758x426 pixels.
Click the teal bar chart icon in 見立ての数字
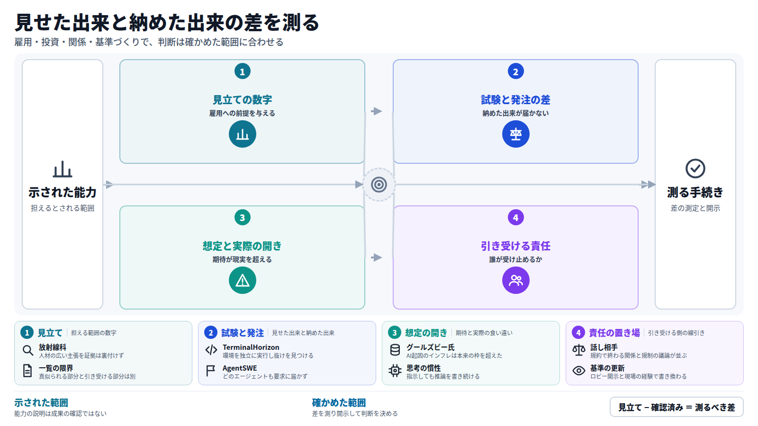pos(243,134)
